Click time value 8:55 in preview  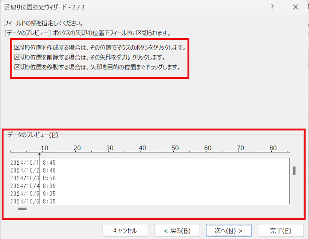pos(49,201)
